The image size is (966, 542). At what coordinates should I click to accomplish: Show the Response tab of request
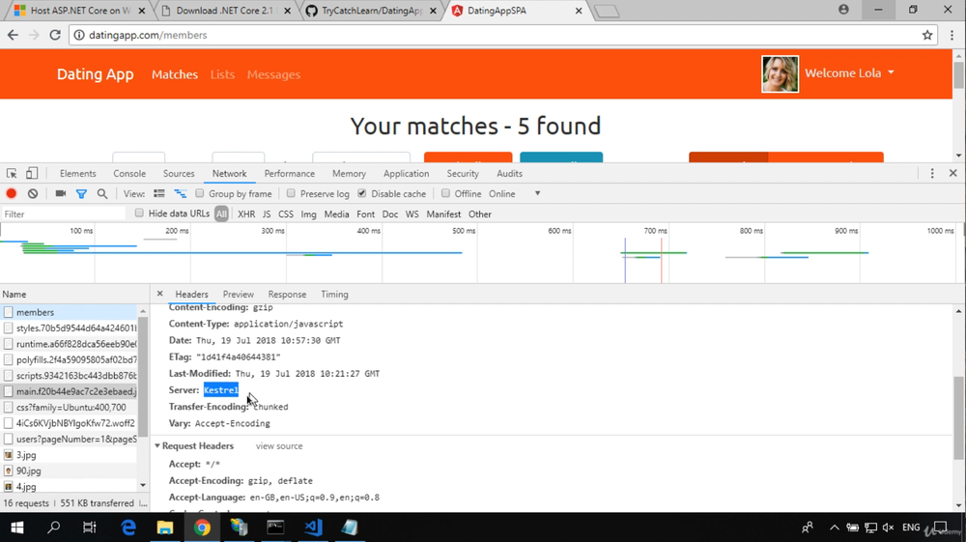287,295
